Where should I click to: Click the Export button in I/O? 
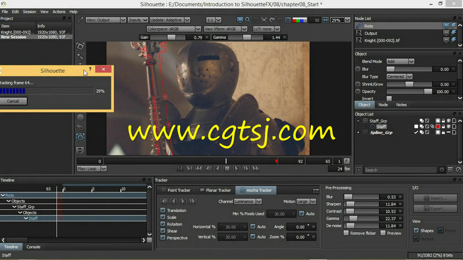click(x=435, y=209)
